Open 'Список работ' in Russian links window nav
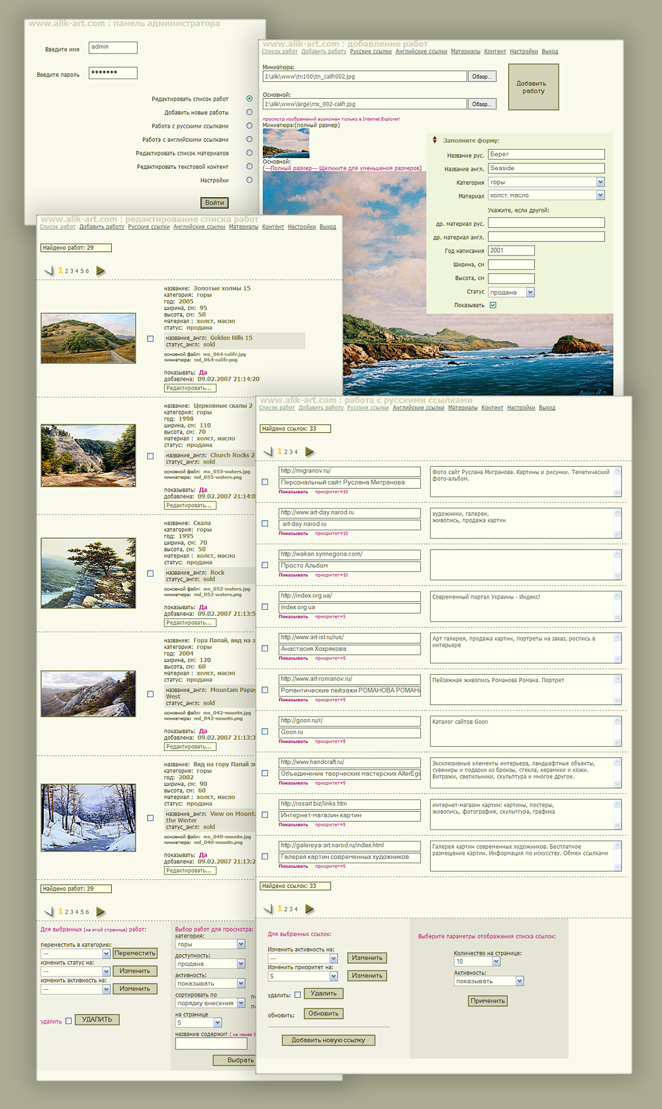This screenshot has width=662, height=1109. (277, 408)
